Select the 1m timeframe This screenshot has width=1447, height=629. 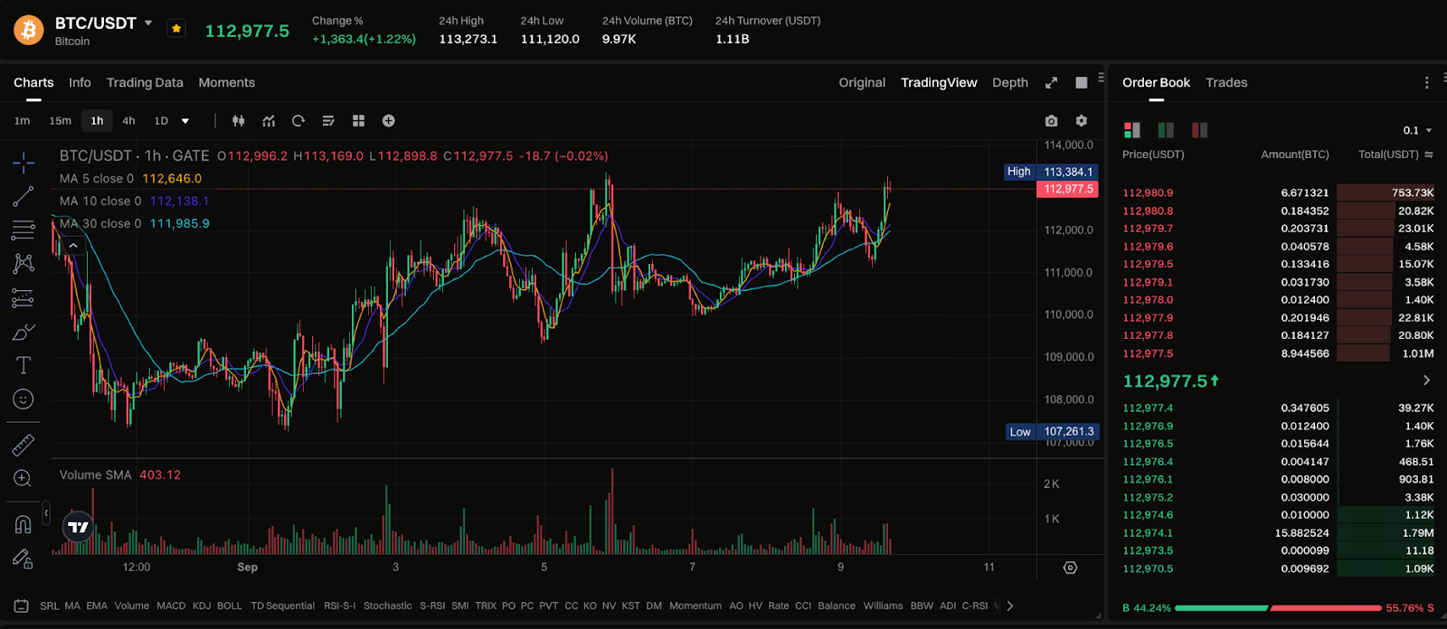coord(22,121)
